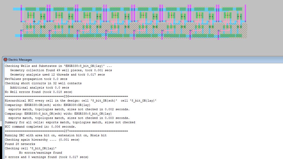Select the leftmost magenta vertical metal wire
Image resolution: width=283 pixels, height=159 pixels.
point(21,13)
